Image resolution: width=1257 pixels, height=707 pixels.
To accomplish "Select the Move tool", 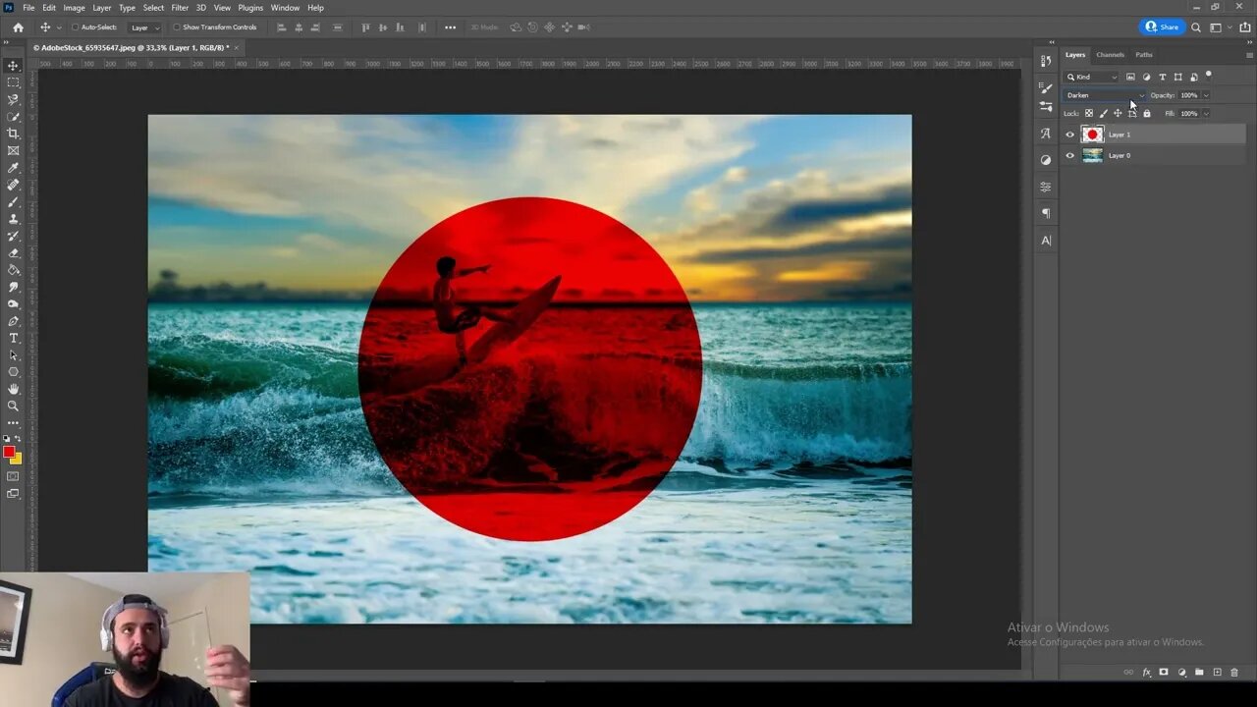I will (x=13, y=66).
